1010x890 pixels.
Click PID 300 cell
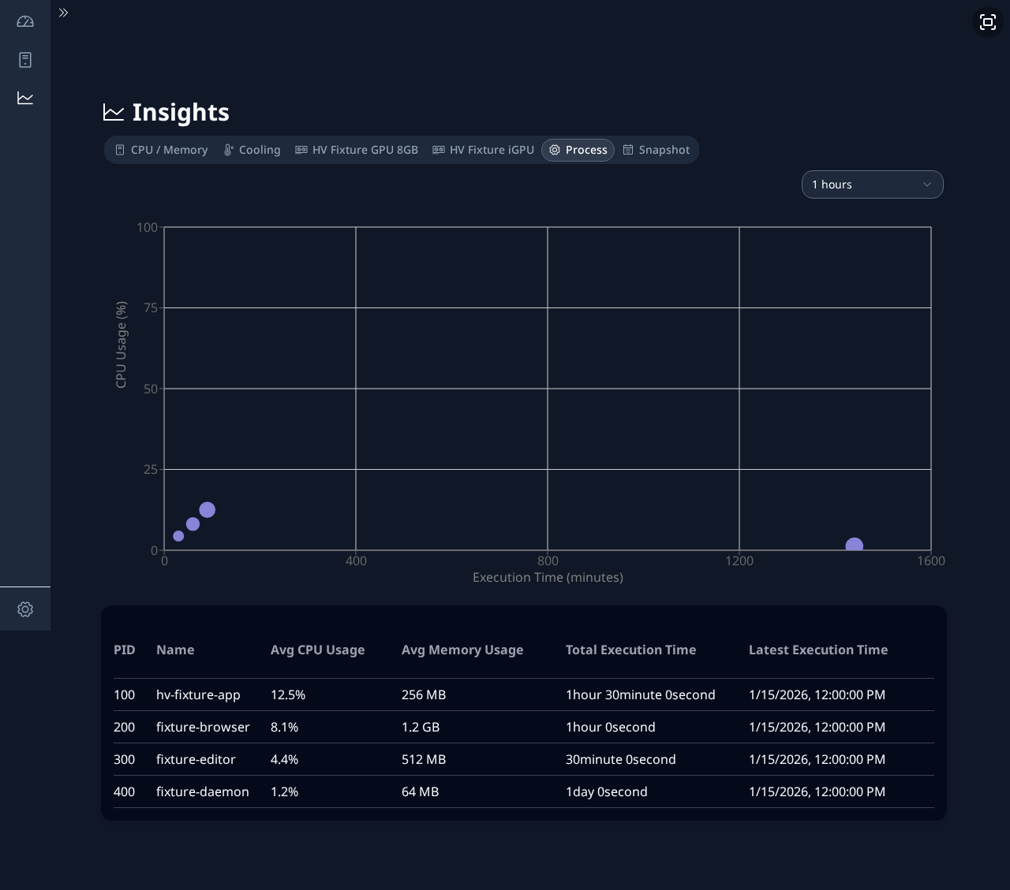point(125,760)
